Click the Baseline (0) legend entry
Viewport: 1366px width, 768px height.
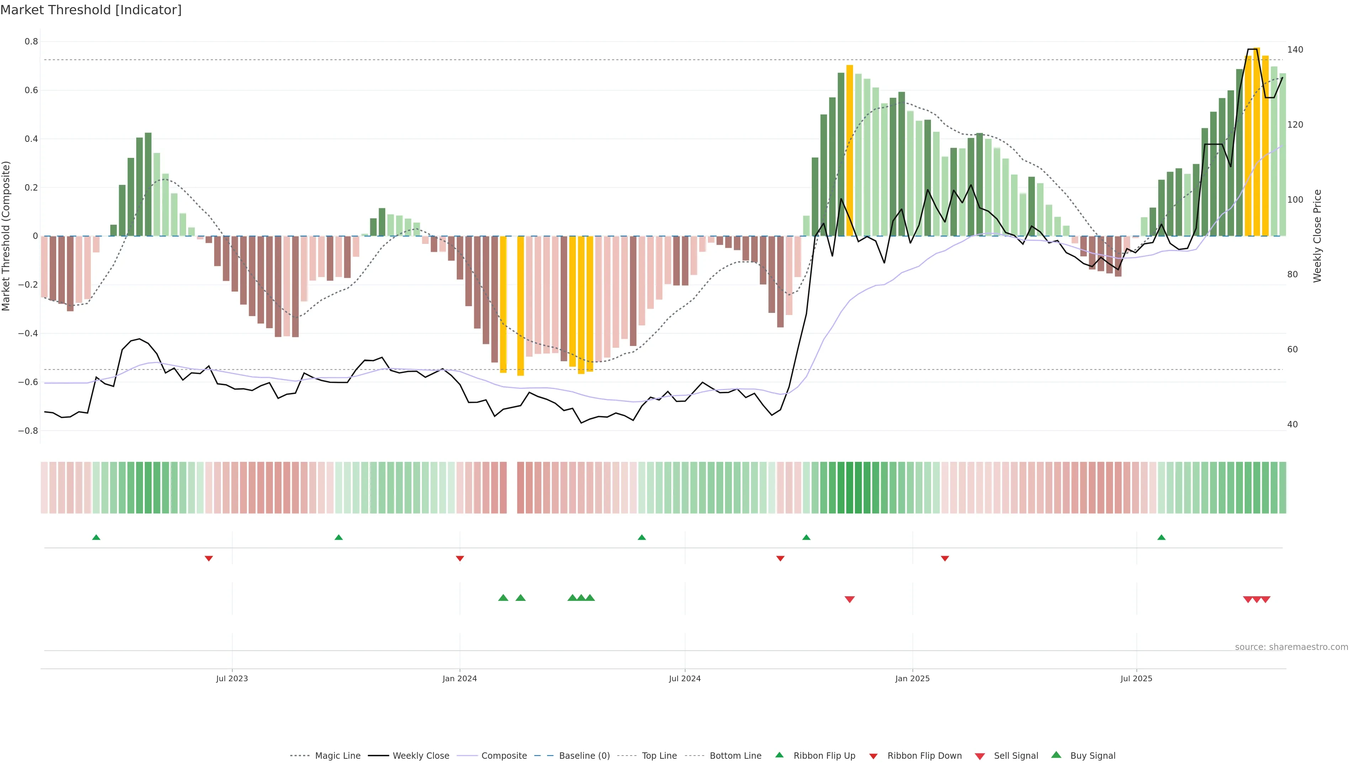pos(584,756)
